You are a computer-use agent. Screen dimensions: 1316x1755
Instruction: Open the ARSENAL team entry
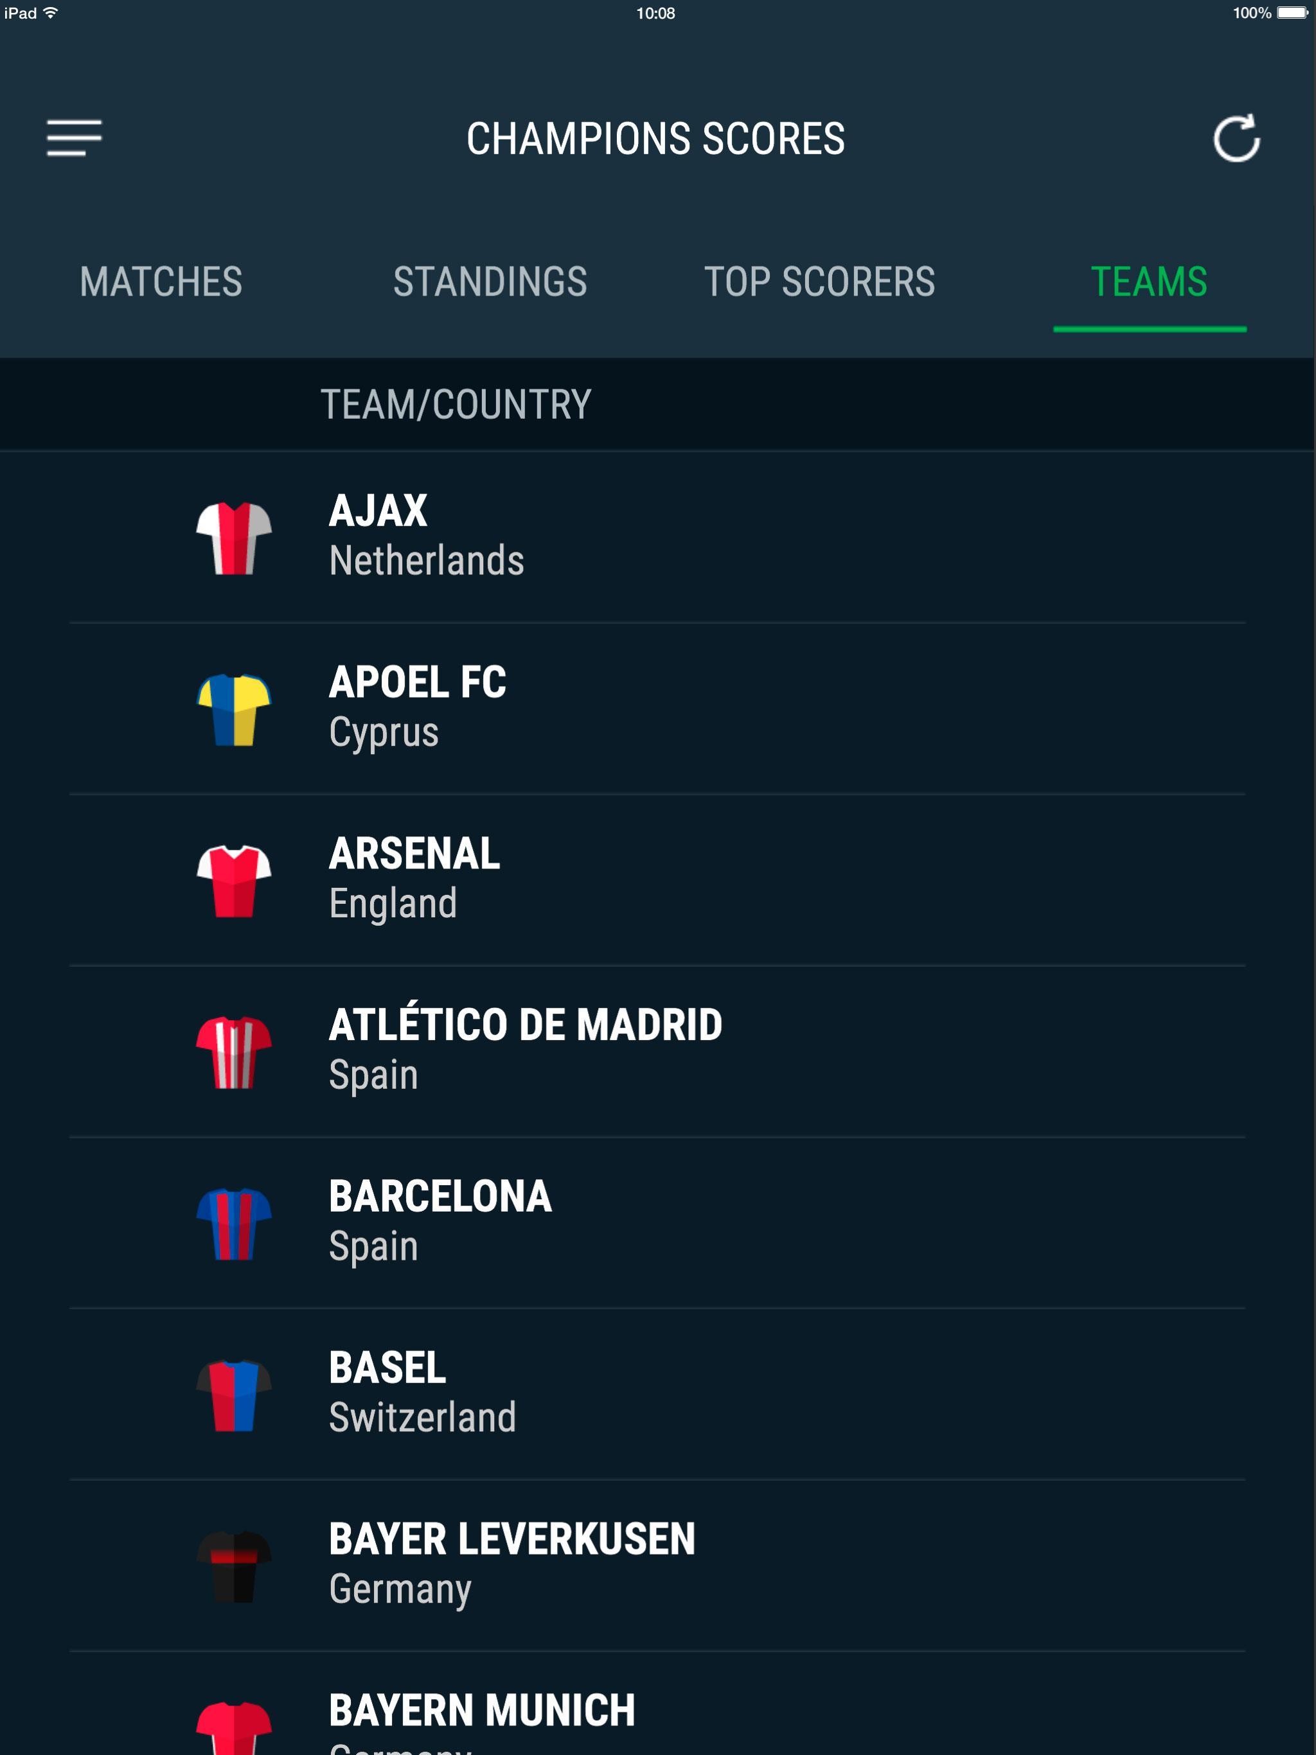(x=657, y=880)
